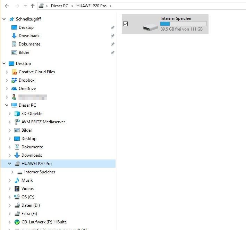Screen dimensions: 246x230
Task: Click the Videos film strip icon
Action: (x=17, y=189)
